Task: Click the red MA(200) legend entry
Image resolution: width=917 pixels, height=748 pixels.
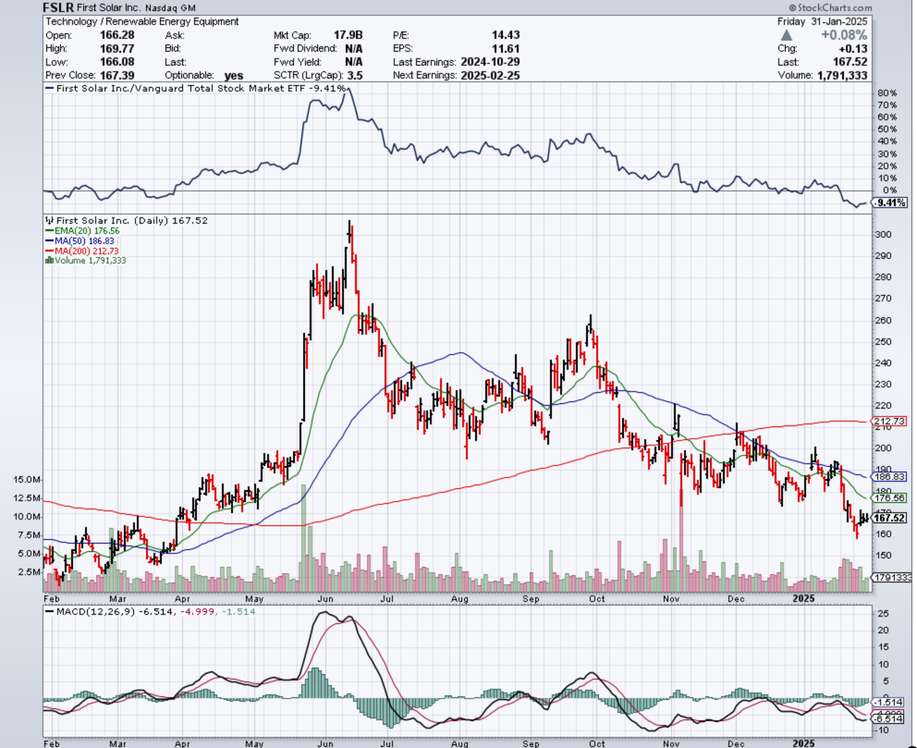Action: click(x=82, y=251)
